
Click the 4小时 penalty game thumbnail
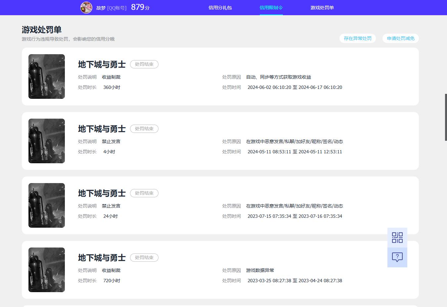(47, 141)
